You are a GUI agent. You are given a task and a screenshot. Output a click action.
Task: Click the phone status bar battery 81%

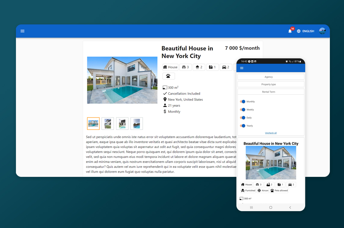(298, 61)
